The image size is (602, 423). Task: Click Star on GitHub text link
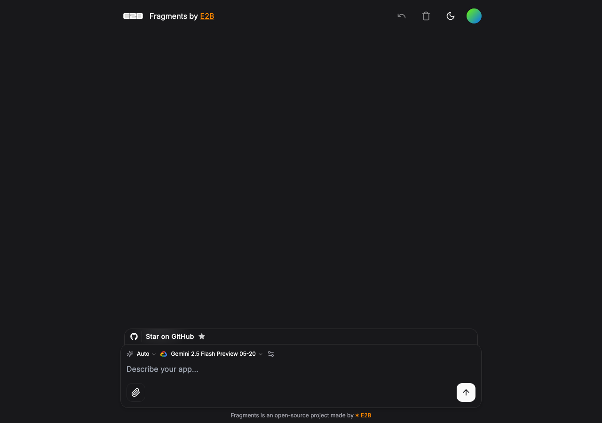[170, 337]
